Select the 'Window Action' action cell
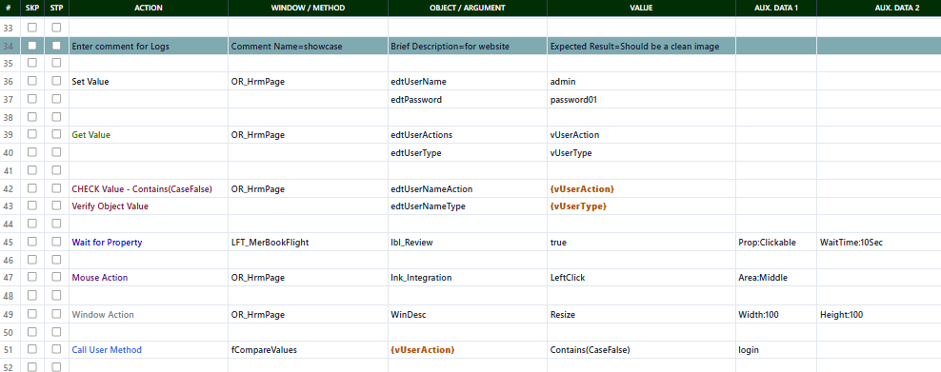This screenshot has height=372, width=941. point(149,314)
